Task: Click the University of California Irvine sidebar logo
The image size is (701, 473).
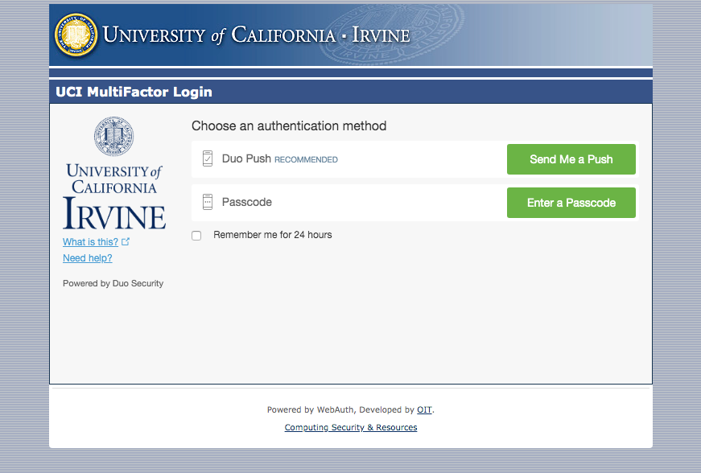Action: pos(114,196)
